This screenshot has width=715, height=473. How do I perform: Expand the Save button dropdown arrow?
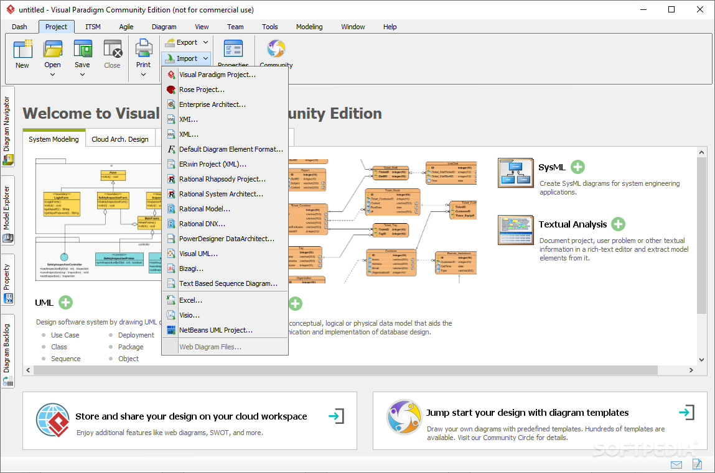[83, 75]
